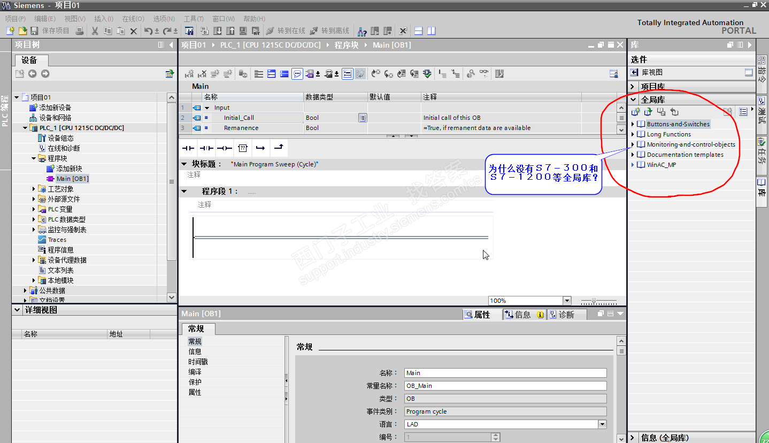The width and height of the screenshot is (769, 443).
Task: Insert an output coil instruction
Action: 225,148
